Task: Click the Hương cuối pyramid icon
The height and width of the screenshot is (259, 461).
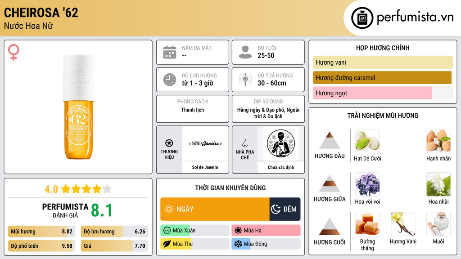Action: click(330, 227)
